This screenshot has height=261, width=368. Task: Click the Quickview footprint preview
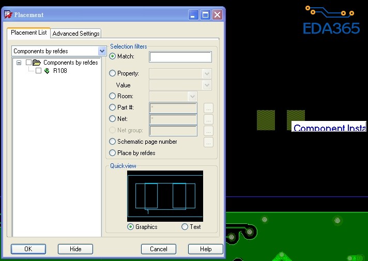point(165,196)
